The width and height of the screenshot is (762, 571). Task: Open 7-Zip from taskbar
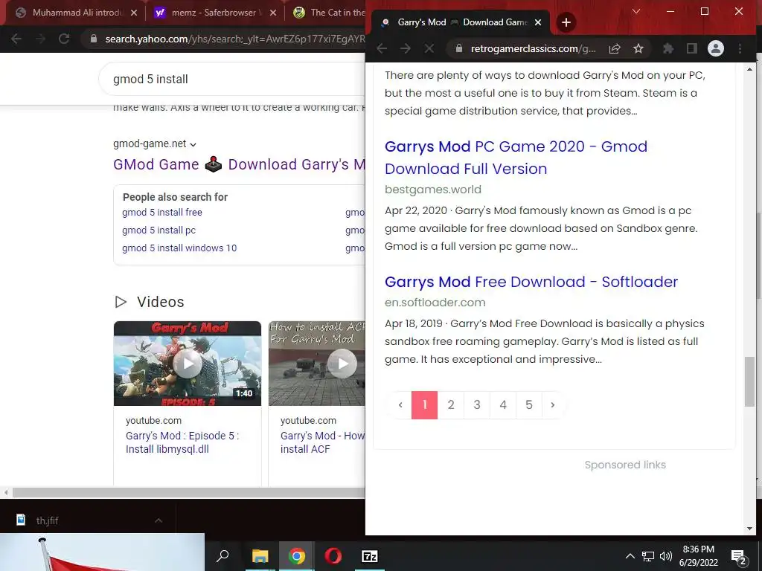point(370,556)
